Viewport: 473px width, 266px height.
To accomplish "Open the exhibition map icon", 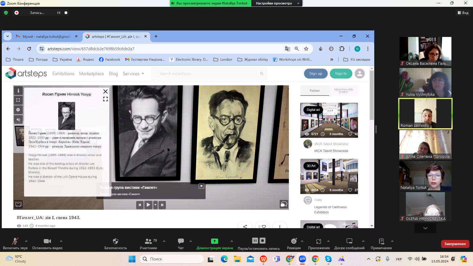I will tap(18, 204).
